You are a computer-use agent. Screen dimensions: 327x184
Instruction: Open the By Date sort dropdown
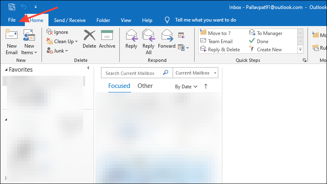click(186, 87)
